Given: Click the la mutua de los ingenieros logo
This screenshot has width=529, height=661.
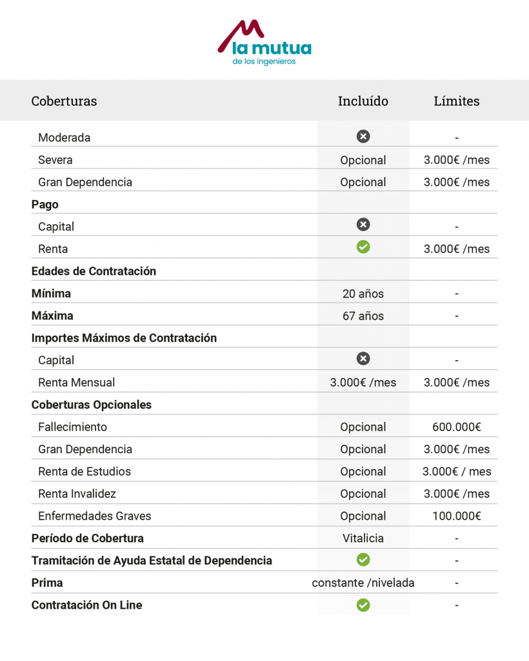Looking at the screenshot, I should pyautogui.click(x=264, y=43).
